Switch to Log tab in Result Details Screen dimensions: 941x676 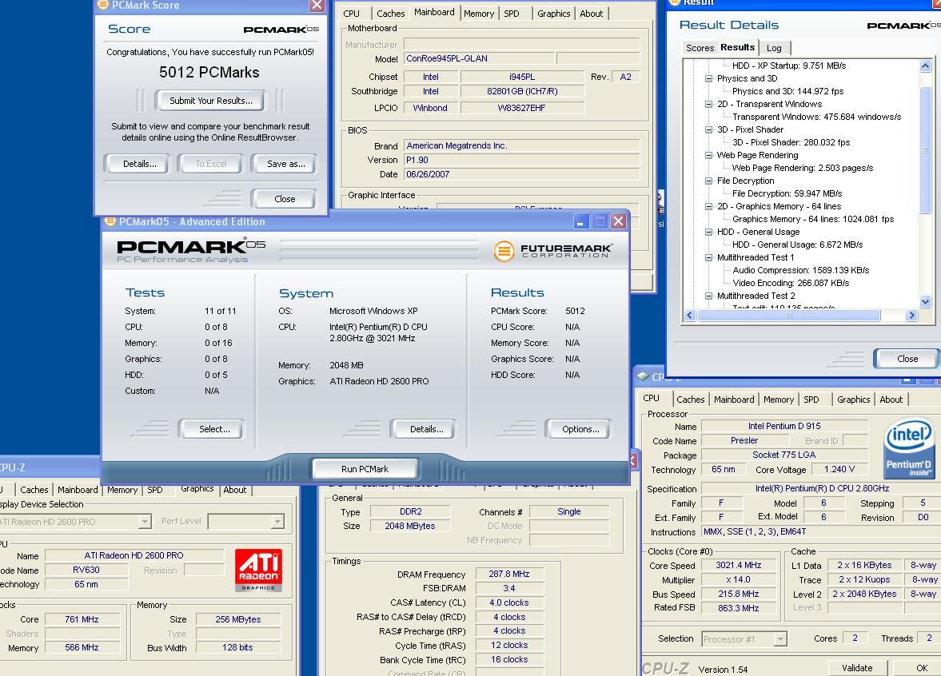point(774,48)
